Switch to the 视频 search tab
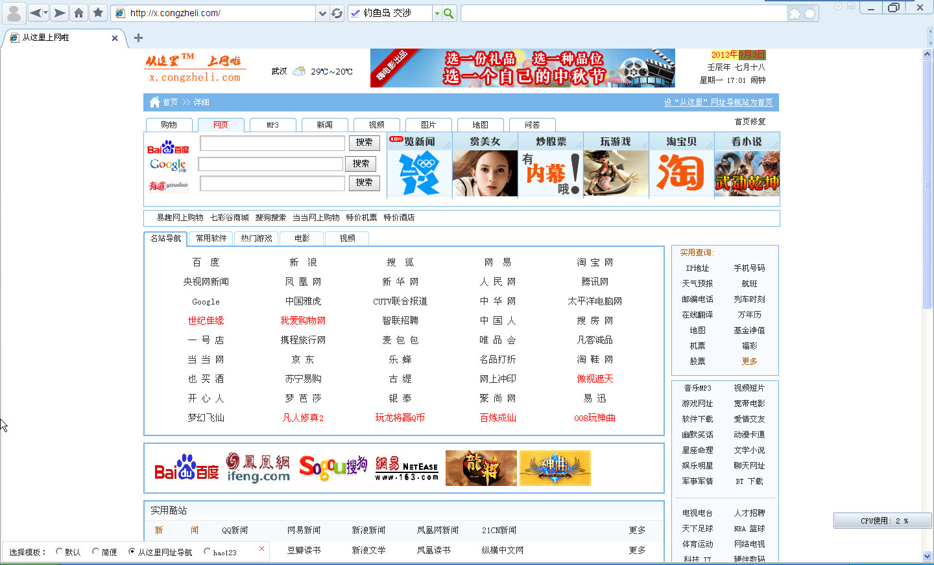The image size is (934, 565). click(x=376, y=125)
